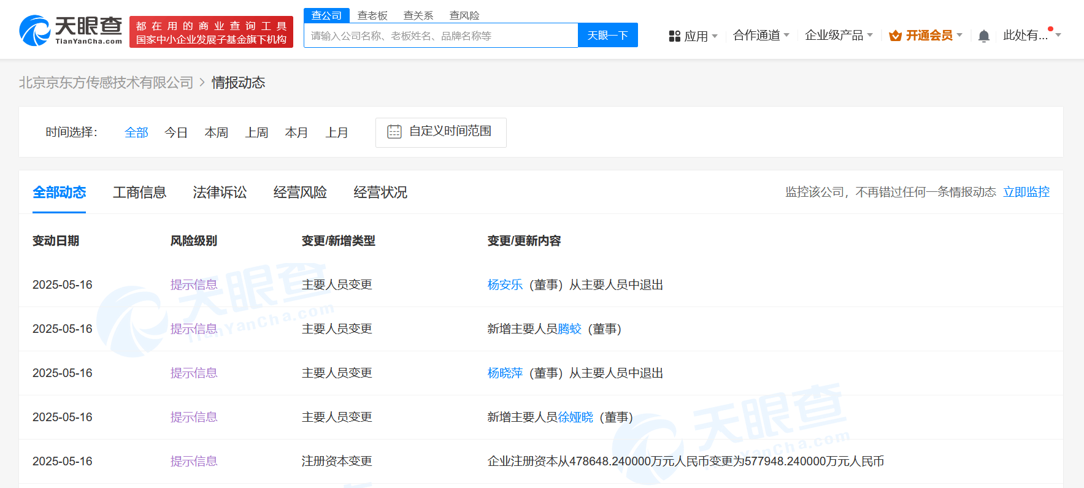
Task: Click the TianYanCha logo
Action: [71, 31]
